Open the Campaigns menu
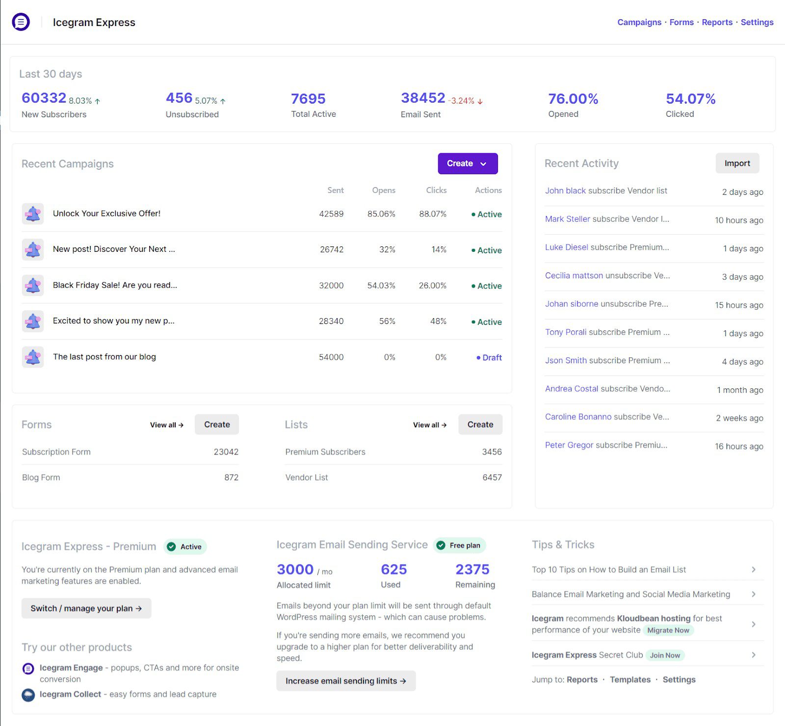Screen dimensions: 785x726 click(x=639, y=22)
